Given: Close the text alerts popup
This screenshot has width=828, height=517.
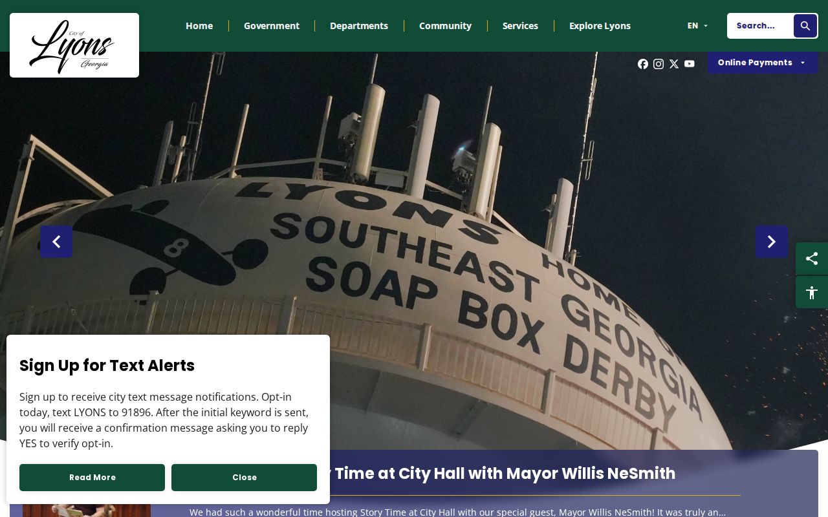Looking at the screenshot, I should pyautogui.click(x=244, y=478).
